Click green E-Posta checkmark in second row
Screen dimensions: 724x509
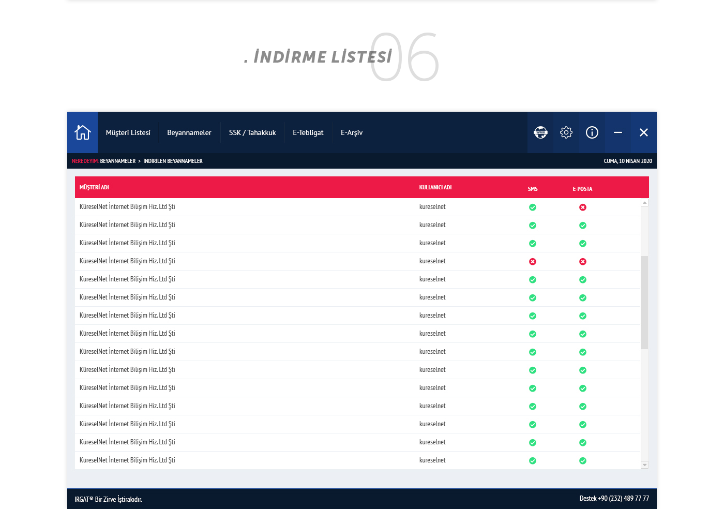point(583,226)
